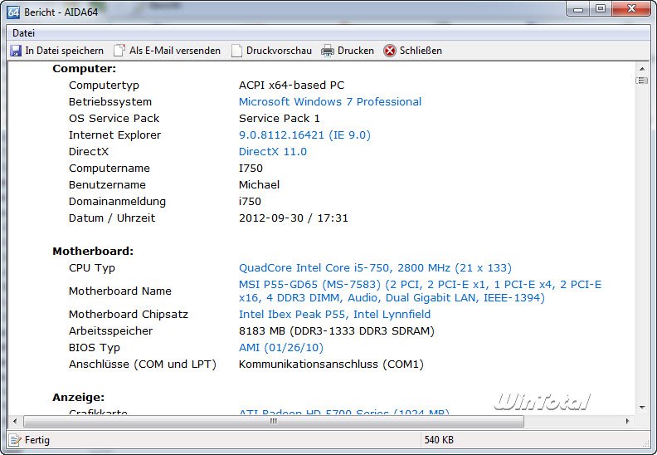Click the Computertyp label
This screenshot has width=657, height=455.
[x=104, y=86]
